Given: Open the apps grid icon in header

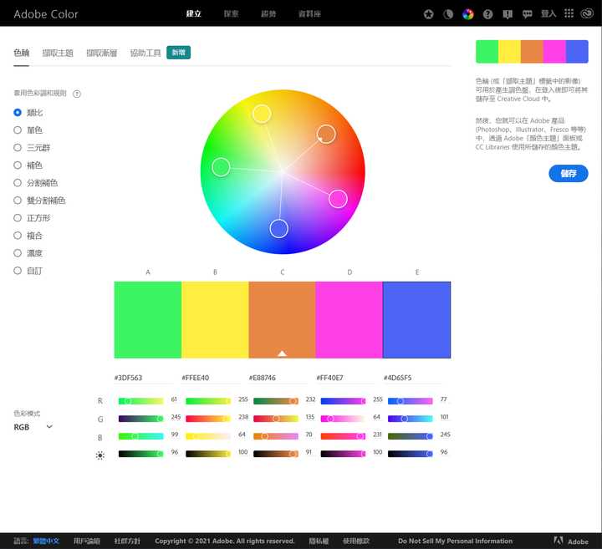Looking at the screenshot, I should [x=569, y=14].
